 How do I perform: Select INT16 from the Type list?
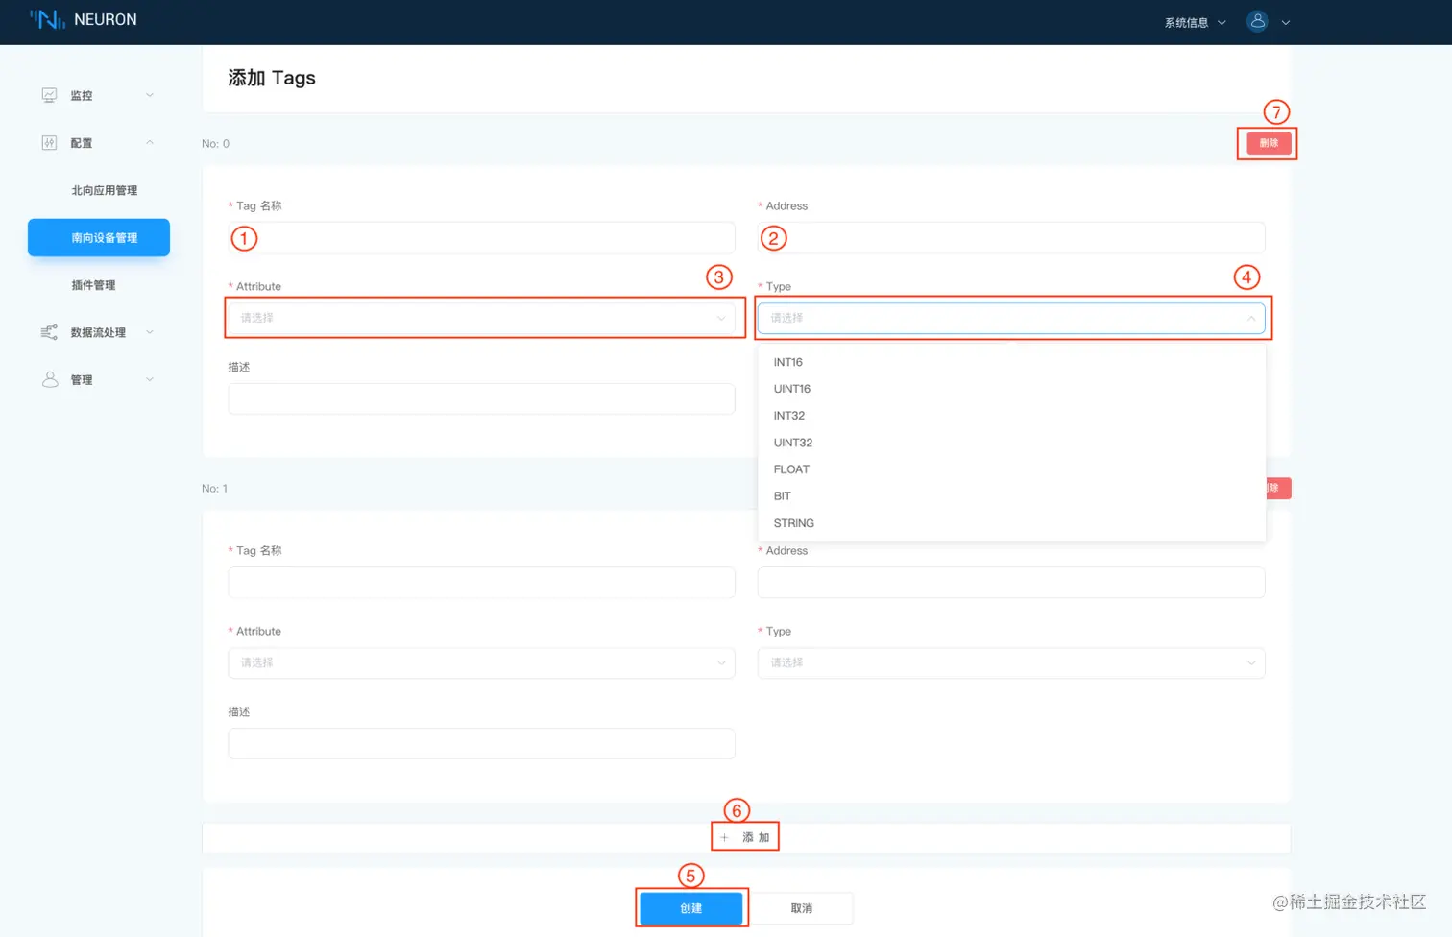(1011, 362)
